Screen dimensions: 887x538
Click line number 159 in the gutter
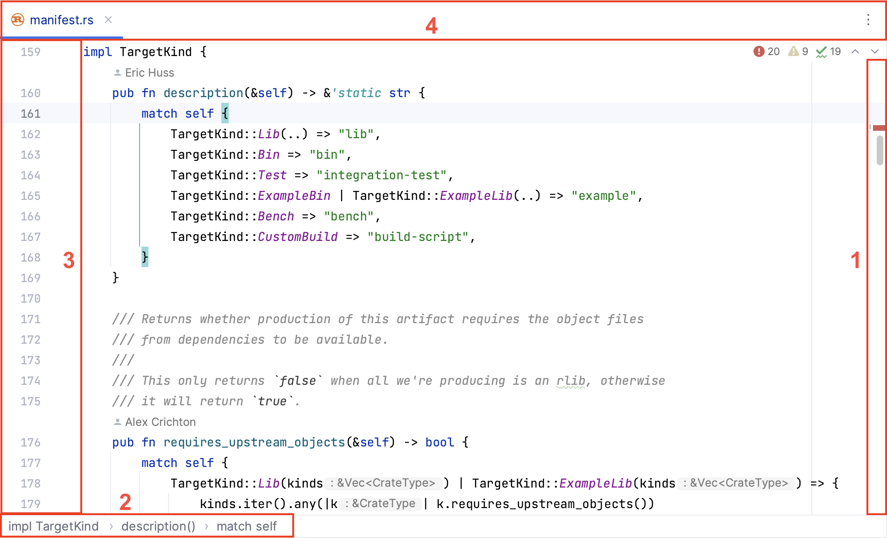(x=31, y=52)
